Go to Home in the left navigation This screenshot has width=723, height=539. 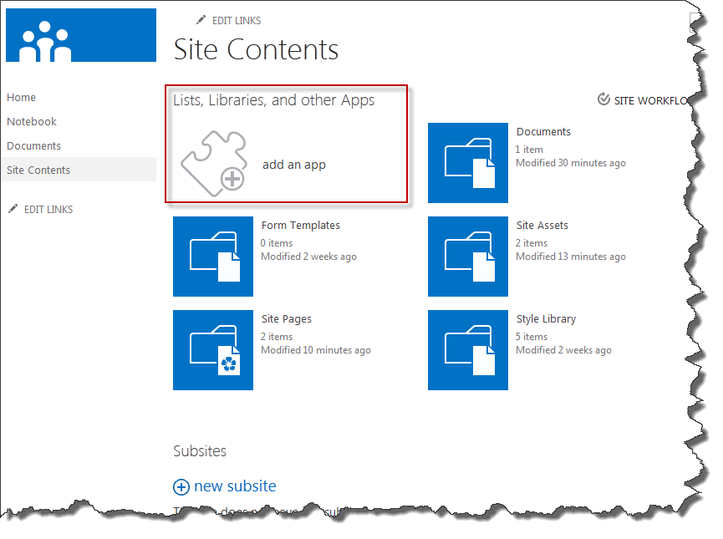tap(21, 97)
